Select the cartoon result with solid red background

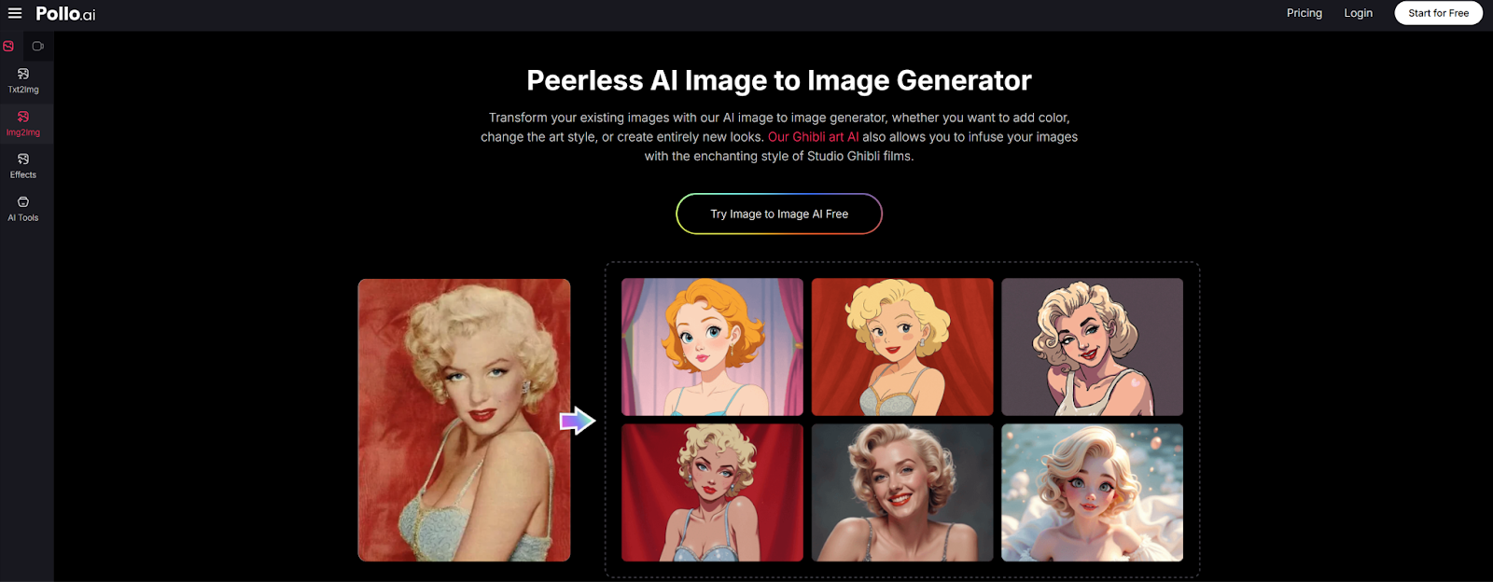click(712, 492)
